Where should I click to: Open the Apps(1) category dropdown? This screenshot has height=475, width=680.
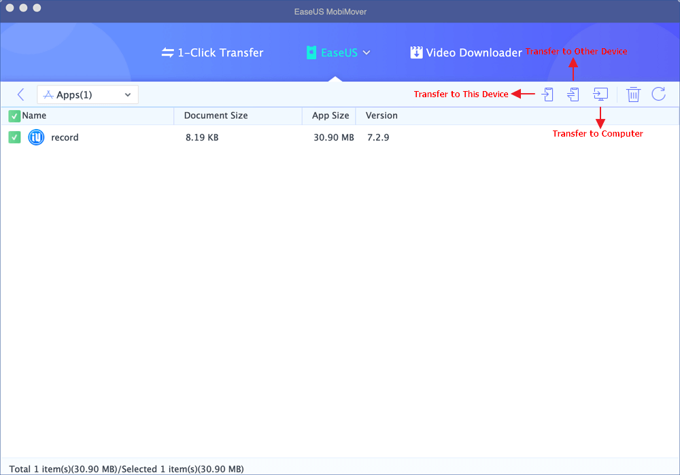88,94
